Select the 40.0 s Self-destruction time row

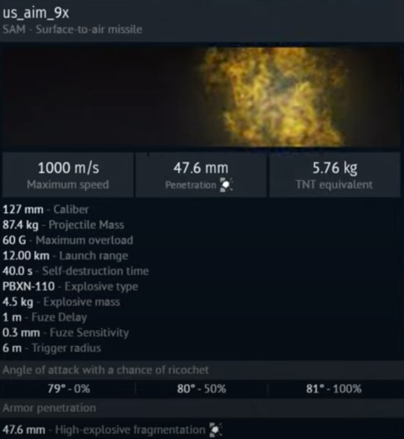[x=76, y=271]
